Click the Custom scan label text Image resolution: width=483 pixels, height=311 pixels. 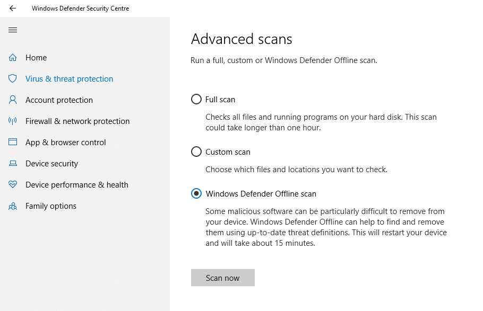coord(228,152)
